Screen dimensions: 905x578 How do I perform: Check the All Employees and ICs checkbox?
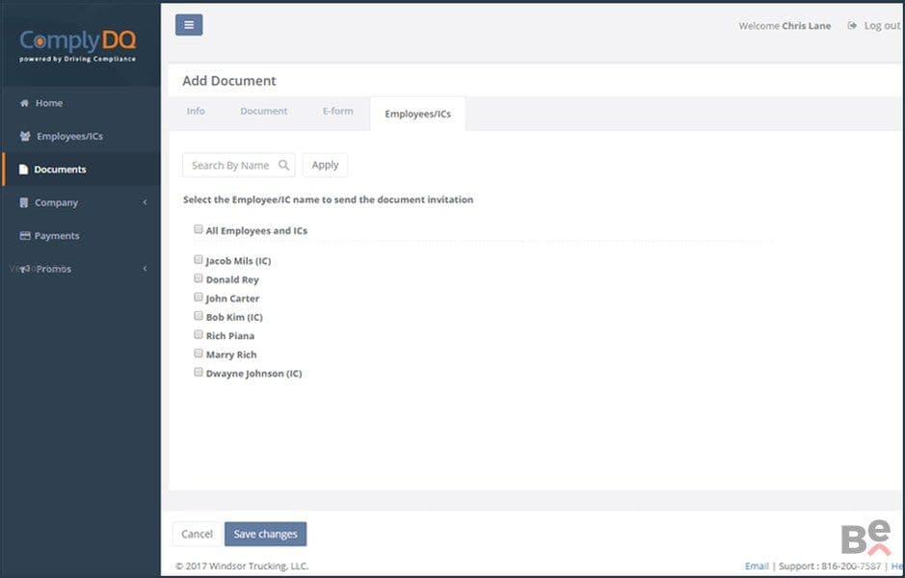199,229
